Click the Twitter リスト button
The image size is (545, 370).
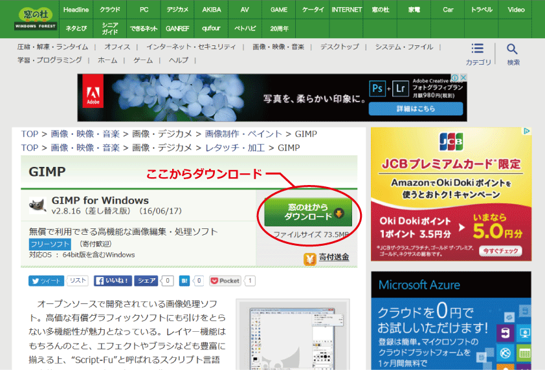click(x=77, y=280)
